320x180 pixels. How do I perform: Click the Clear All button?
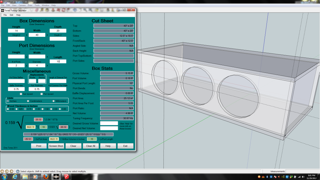click(x=91, y=146)
